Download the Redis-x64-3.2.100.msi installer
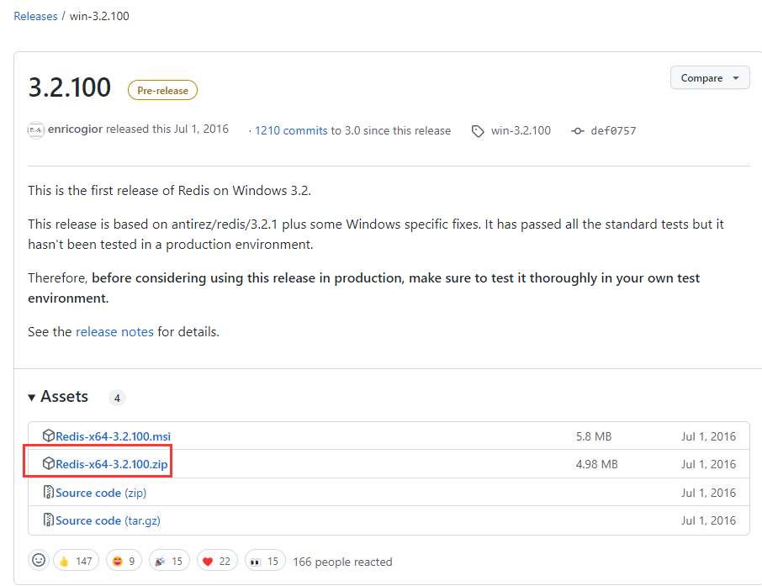762x586 pixels. pyautogui.click(x=113, y=436)
